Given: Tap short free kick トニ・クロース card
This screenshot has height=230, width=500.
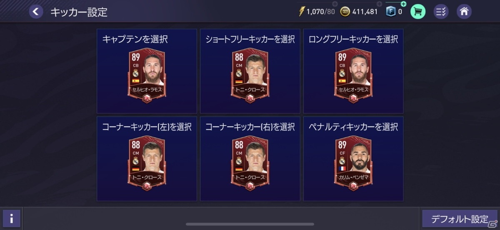Looking at the screenshot, I should (250, 76).
